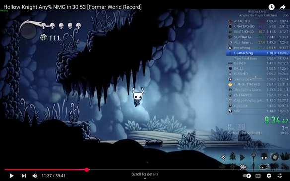
Task: Click the crystal cube tracker icon
Action: pos(275,157)
